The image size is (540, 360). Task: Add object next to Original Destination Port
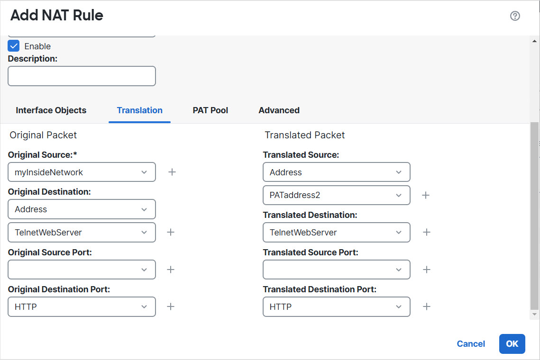pos(171,306)
